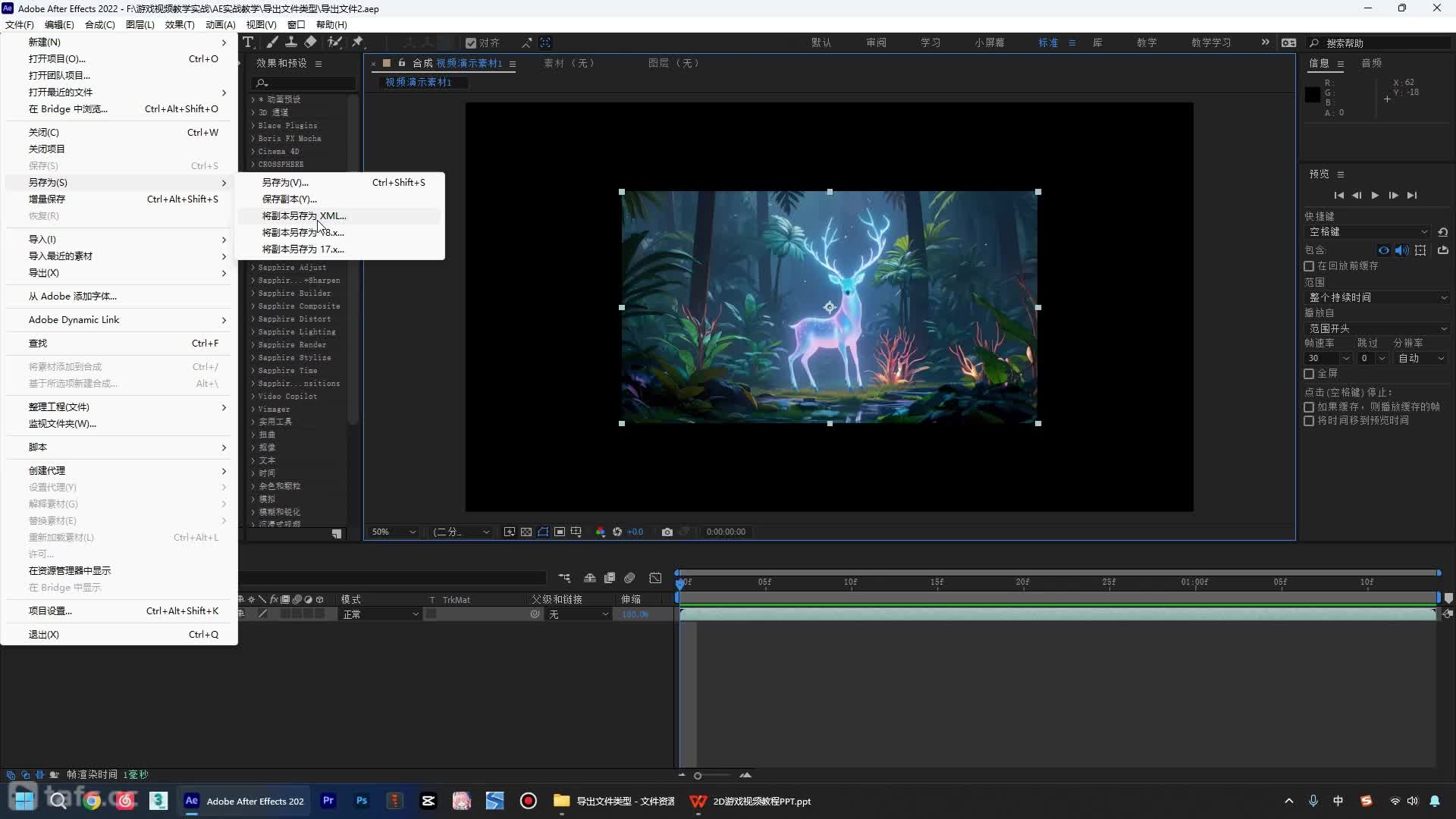Open 项目设置... from File menu
This screenshot has height=819, width=1456.
(x=119, y=611)
